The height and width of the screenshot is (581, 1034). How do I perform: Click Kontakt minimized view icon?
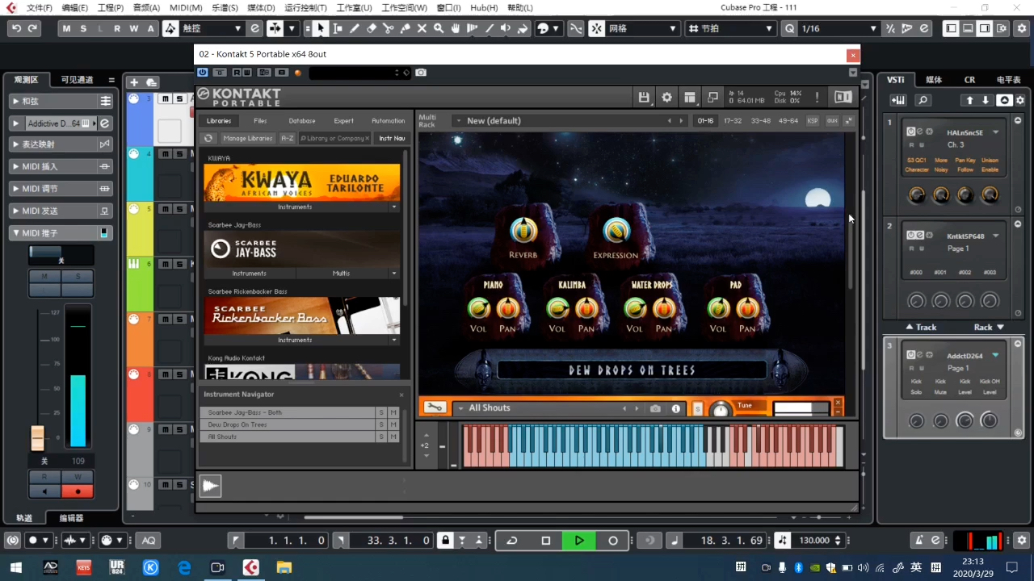[x=712, y=97]
